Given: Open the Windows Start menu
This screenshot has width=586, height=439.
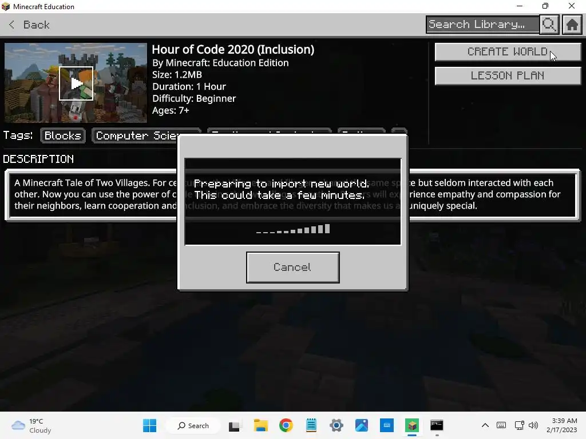Looking at the screenshot, I should (149, 425).
